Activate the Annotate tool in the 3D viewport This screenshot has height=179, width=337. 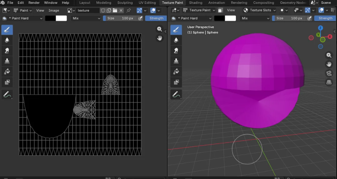click(x=176, y=94)
